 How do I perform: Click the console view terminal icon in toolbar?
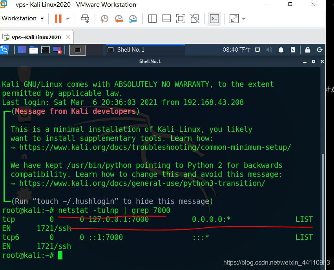214,19
